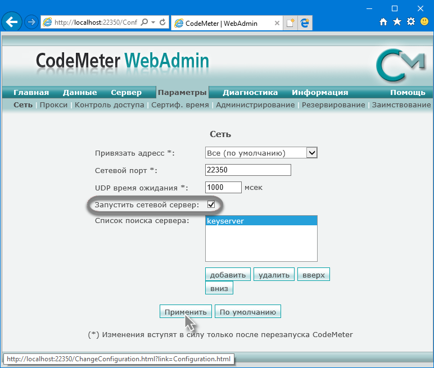Minimize the browser window

pyautogui.click(x=369, y=8)
